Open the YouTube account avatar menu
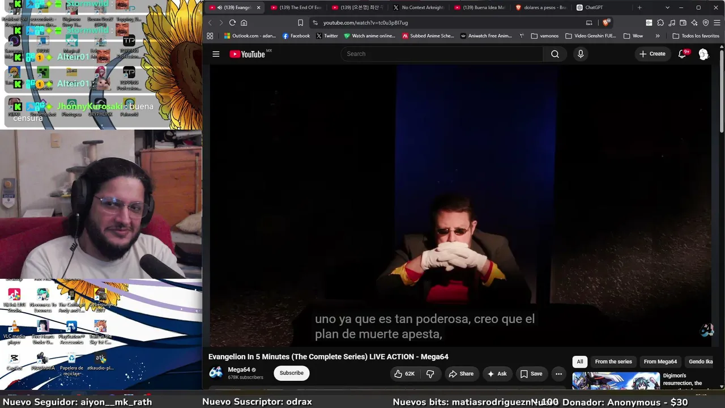 tap(703, 54)
